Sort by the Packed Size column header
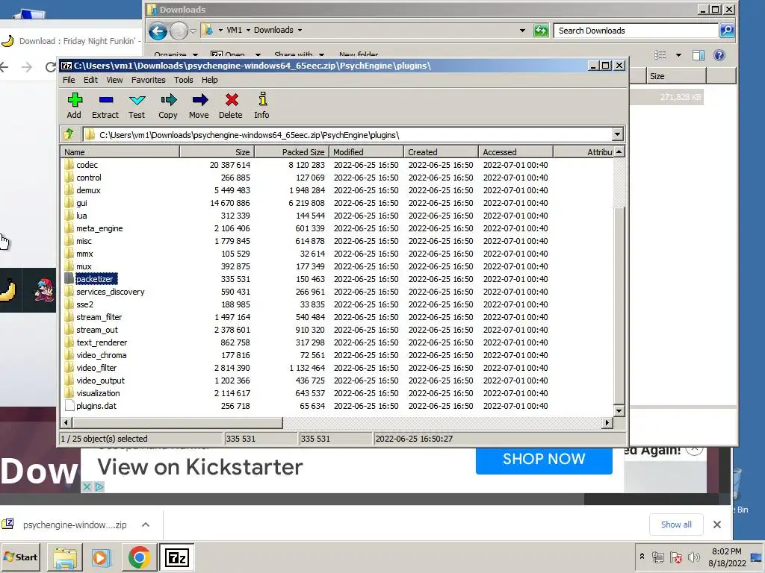The height and width of the screenshot is (573, 765). click(292, 152)
